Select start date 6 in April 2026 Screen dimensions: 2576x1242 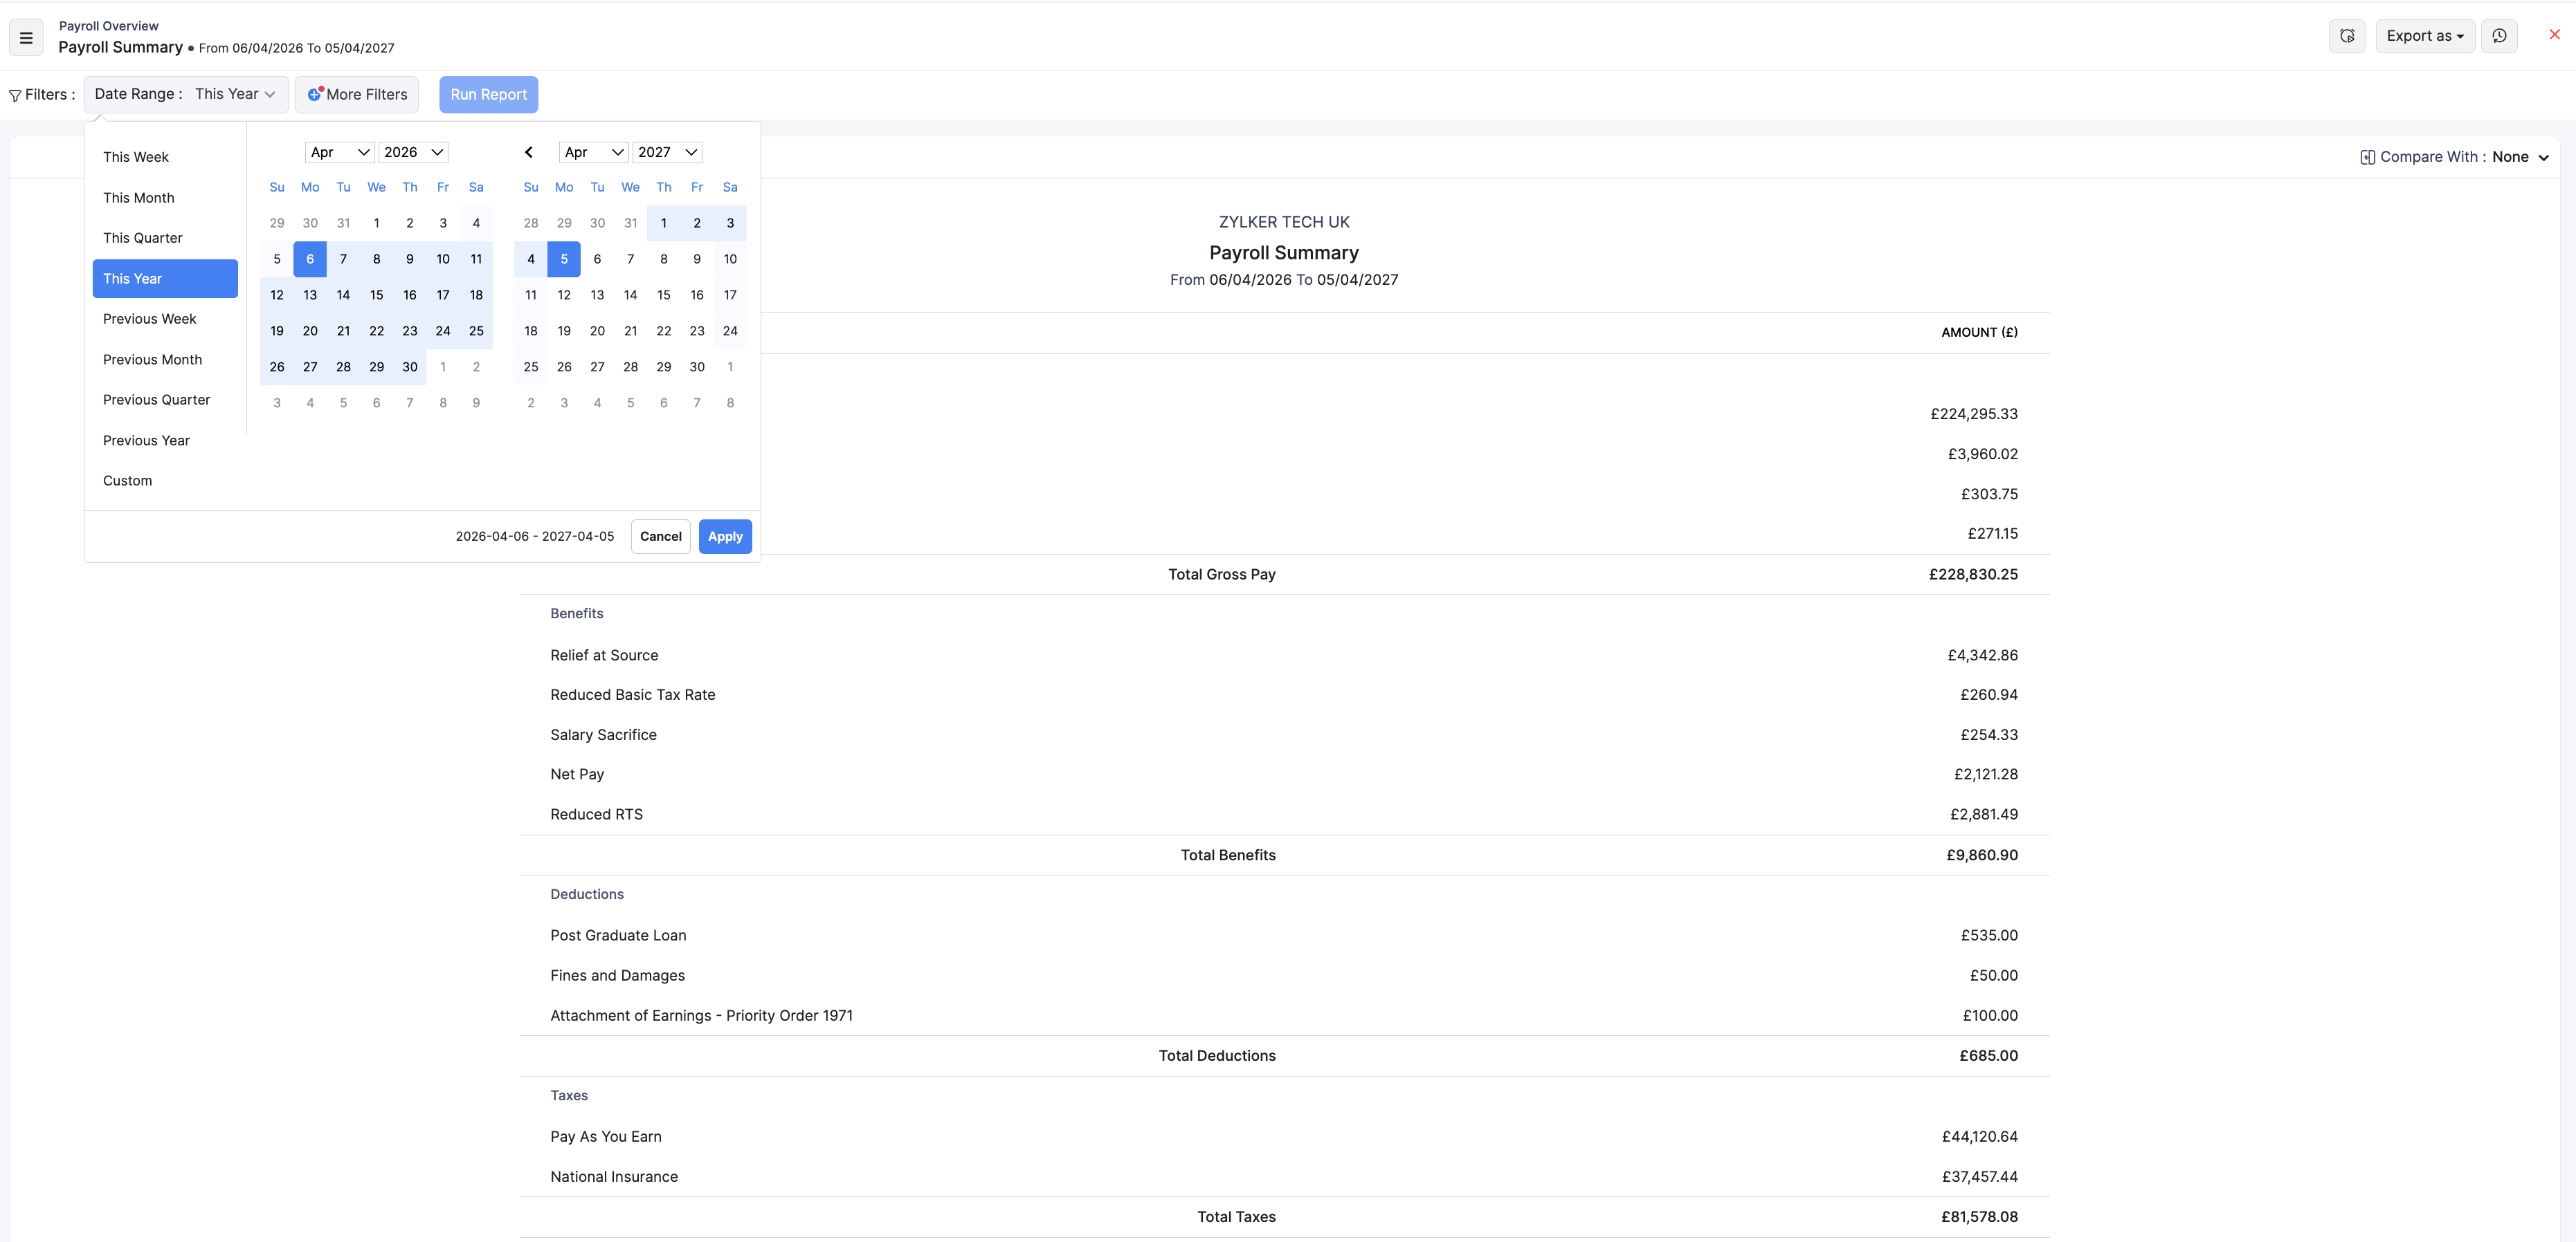310,259
